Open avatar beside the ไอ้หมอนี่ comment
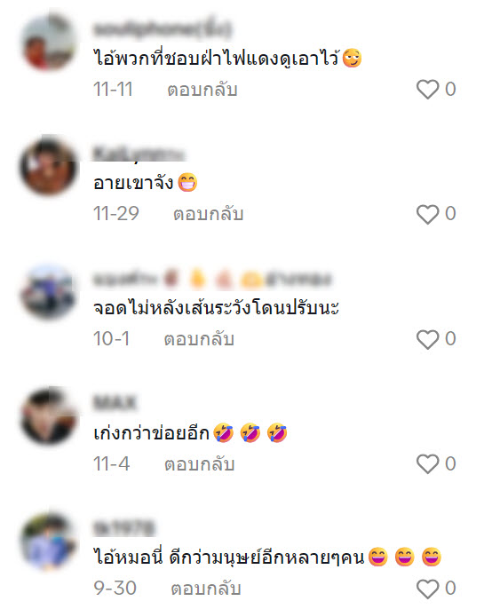The width and height of the screenshot is (500, 609). (49, 541)
